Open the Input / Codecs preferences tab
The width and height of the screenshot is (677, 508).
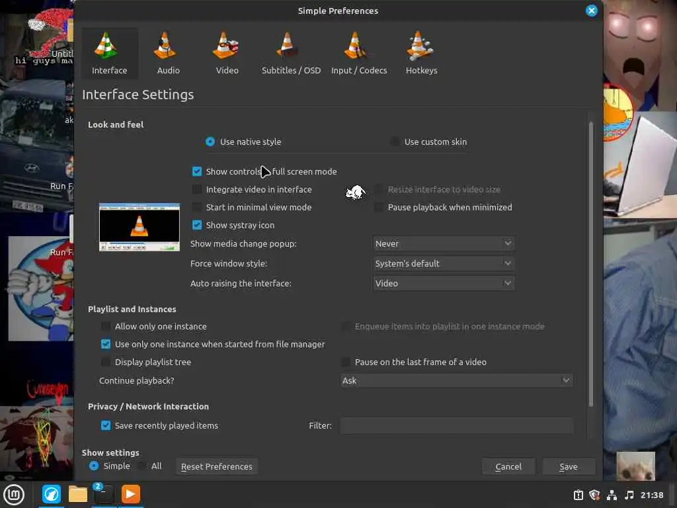pos(359,54)
